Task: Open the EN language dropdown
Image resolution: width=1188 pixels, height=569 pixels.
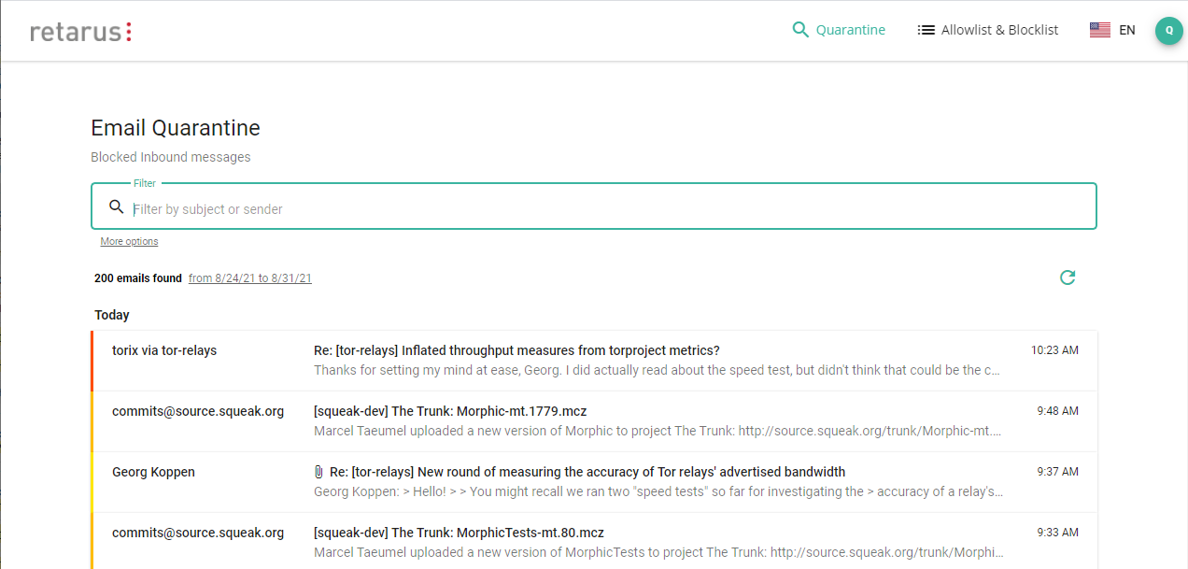Action: pyautogui.click(x=1126, y=30)
